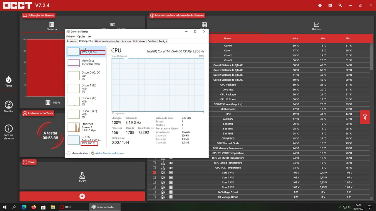
Task: Select Disco 0 (C: D:) entry
Action: coord(86,75)
